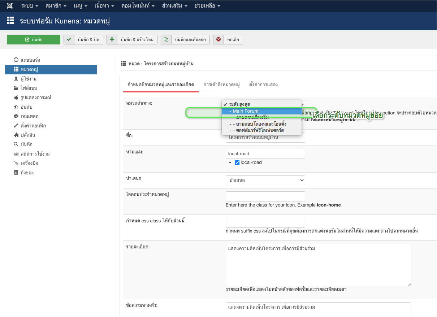Click the Joomla logo icon
The height and width of the screenshot is (317, 437).
[x=10, y=6]
